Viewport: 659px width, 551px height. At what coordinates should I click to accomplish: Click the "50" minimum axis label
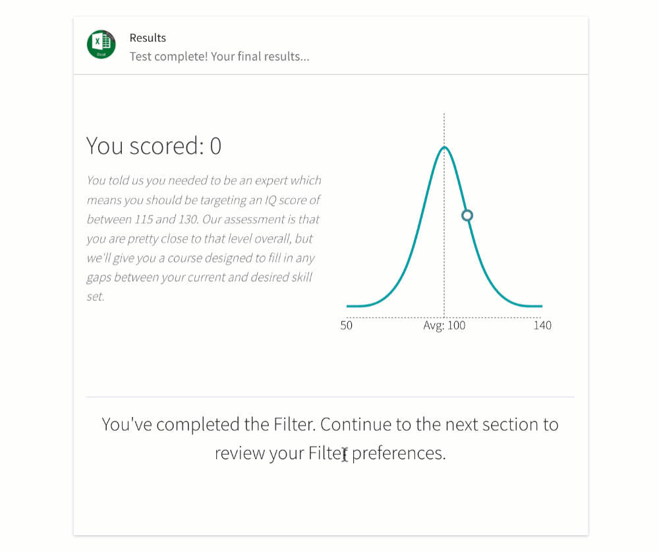347,325
